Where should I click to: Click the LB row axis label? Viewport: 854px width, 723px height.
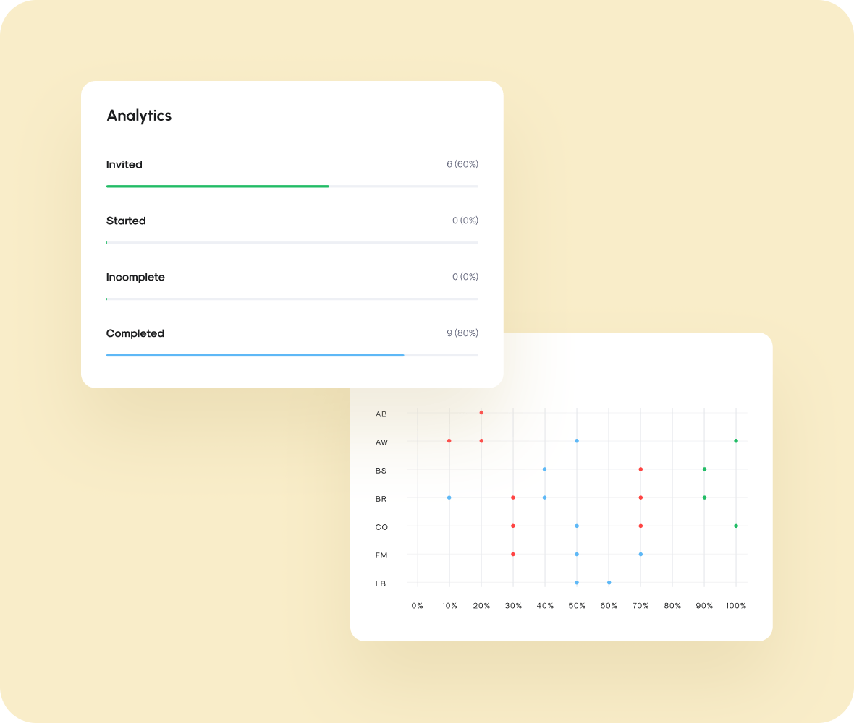[381, 583]
